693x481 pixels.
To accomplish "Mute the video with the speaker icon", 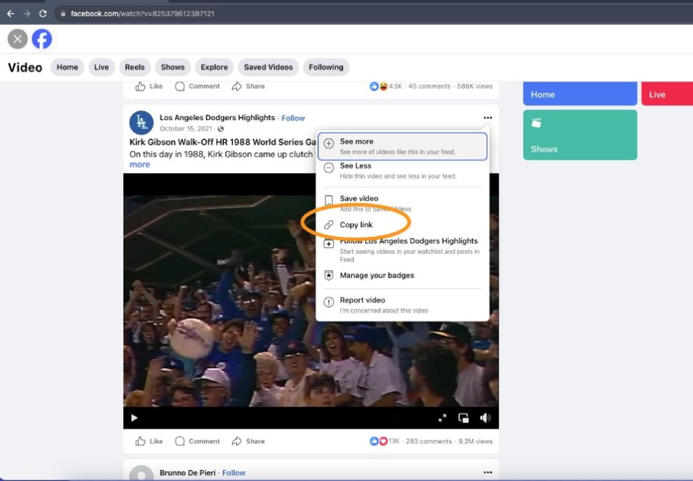I will coord(485,417).
